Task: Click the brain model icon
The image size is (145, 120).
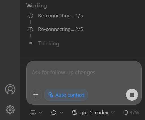Action: click(x=75, y=113)
